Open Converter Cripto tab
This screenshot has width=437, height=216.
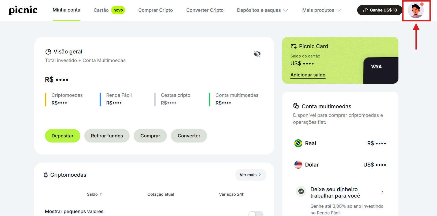point(205,10)
